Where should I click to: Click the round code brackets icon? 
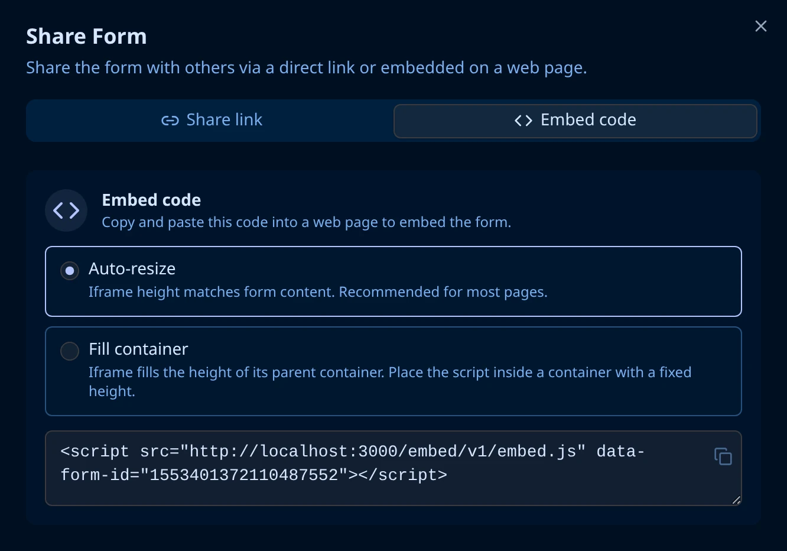coord(66,210)
